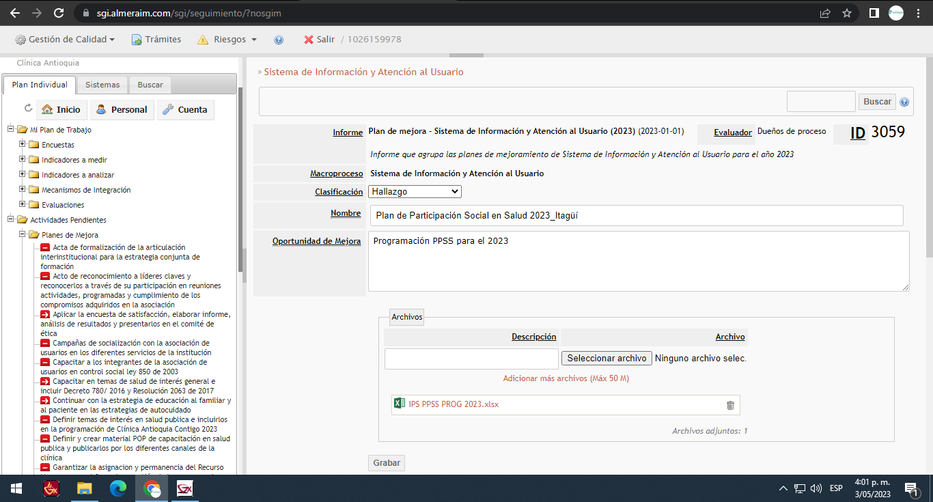
Task: Click the Salir red X icon
Action: point(309,40)
